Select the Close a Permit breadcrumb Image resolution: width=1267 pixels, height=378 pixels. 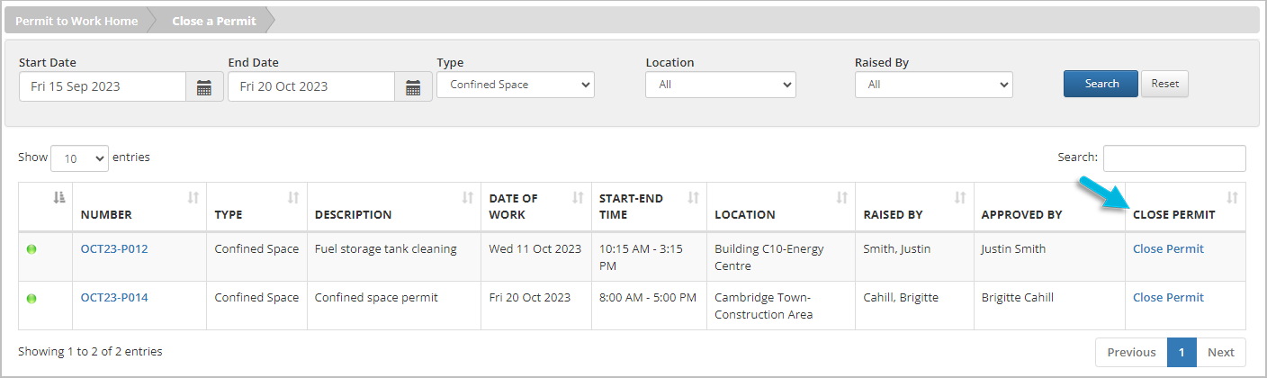214,21
